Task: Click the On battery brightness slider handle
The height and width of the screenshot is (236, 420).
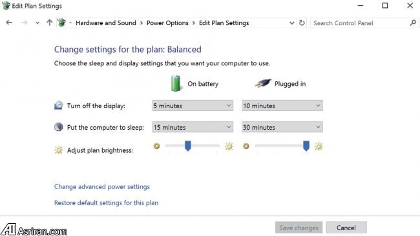Action: [188, 146]
